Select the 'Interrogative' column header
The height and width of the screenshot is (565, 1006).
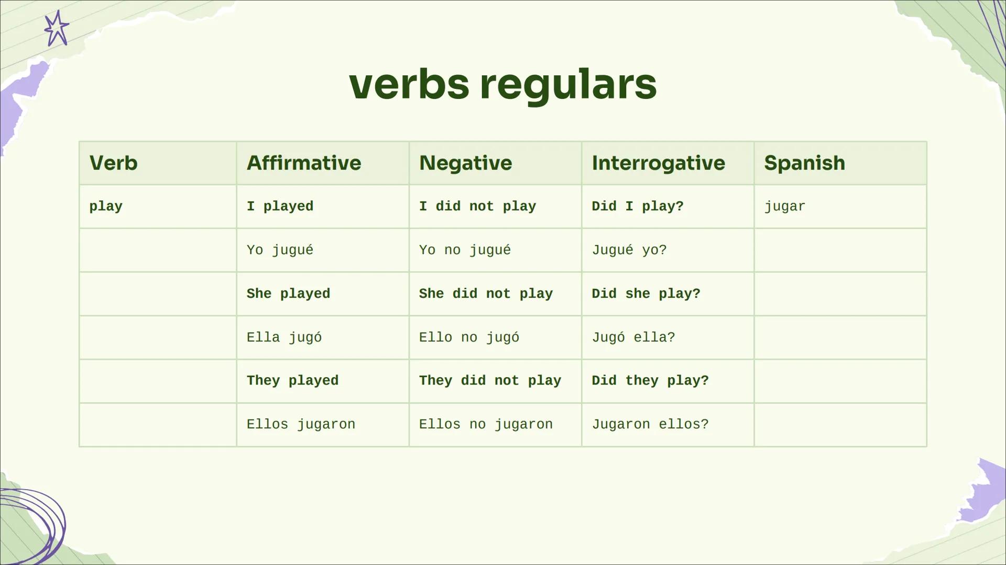658,163
